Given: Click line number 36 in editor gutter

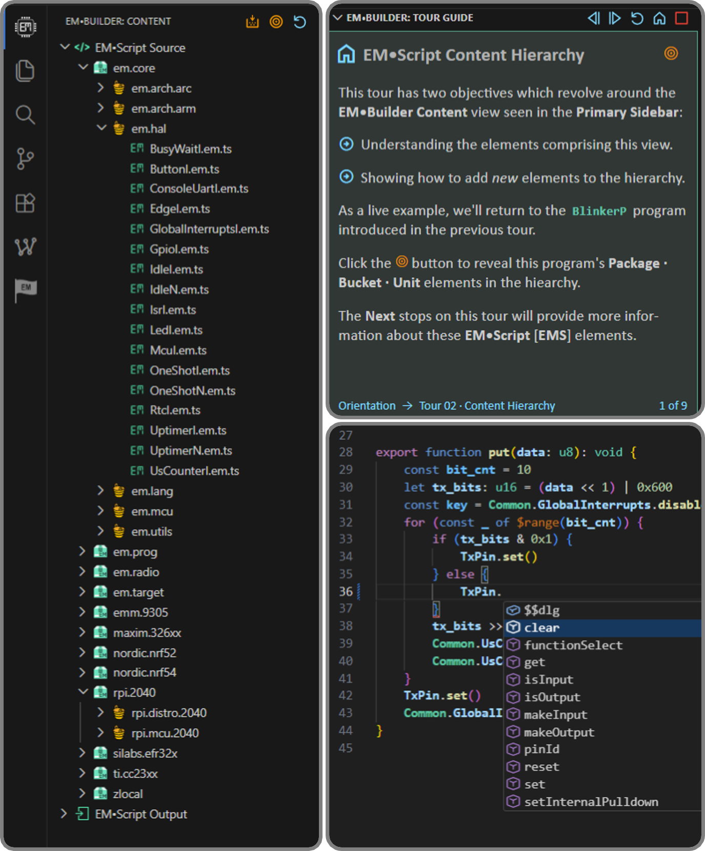Looking at the screenshot, I should [x=346, y=592].
